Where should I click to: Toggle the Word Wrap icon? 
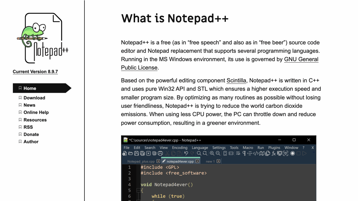[238, 153]
